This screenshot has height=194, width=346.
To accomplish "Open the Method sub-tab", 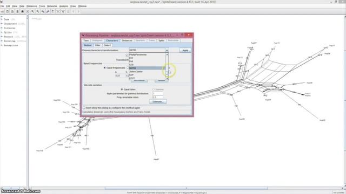I will [88, 45].
